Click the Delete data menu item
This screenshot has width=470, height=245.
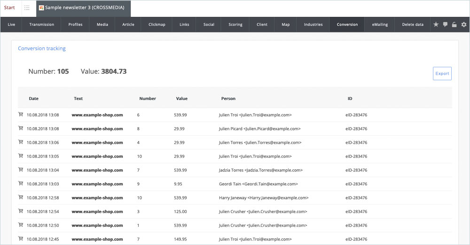point(413,24)
